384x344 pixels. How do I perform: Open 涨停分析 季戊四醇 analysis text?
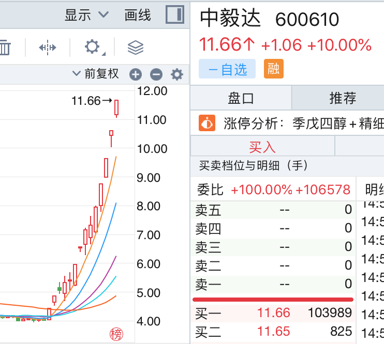[x=304, y=123]
